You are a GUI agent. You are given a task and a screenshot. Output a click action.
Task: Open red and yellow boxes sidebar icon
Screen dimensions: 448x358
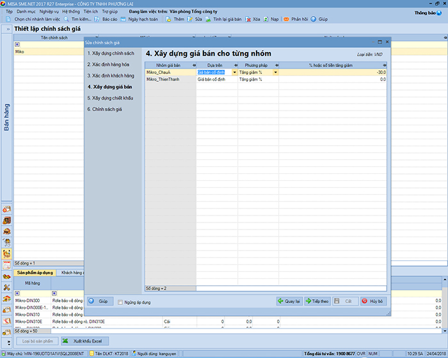point(6,276)
